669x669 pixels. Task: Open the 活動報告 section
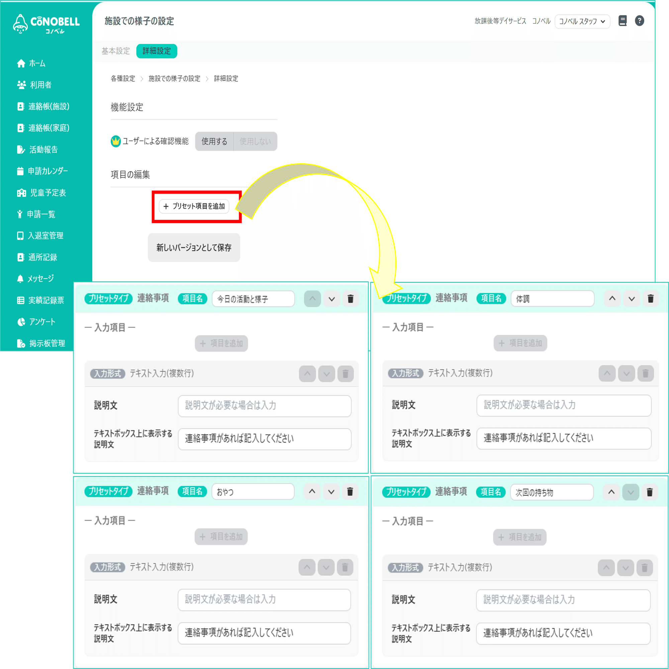click(x=21, y=150)
